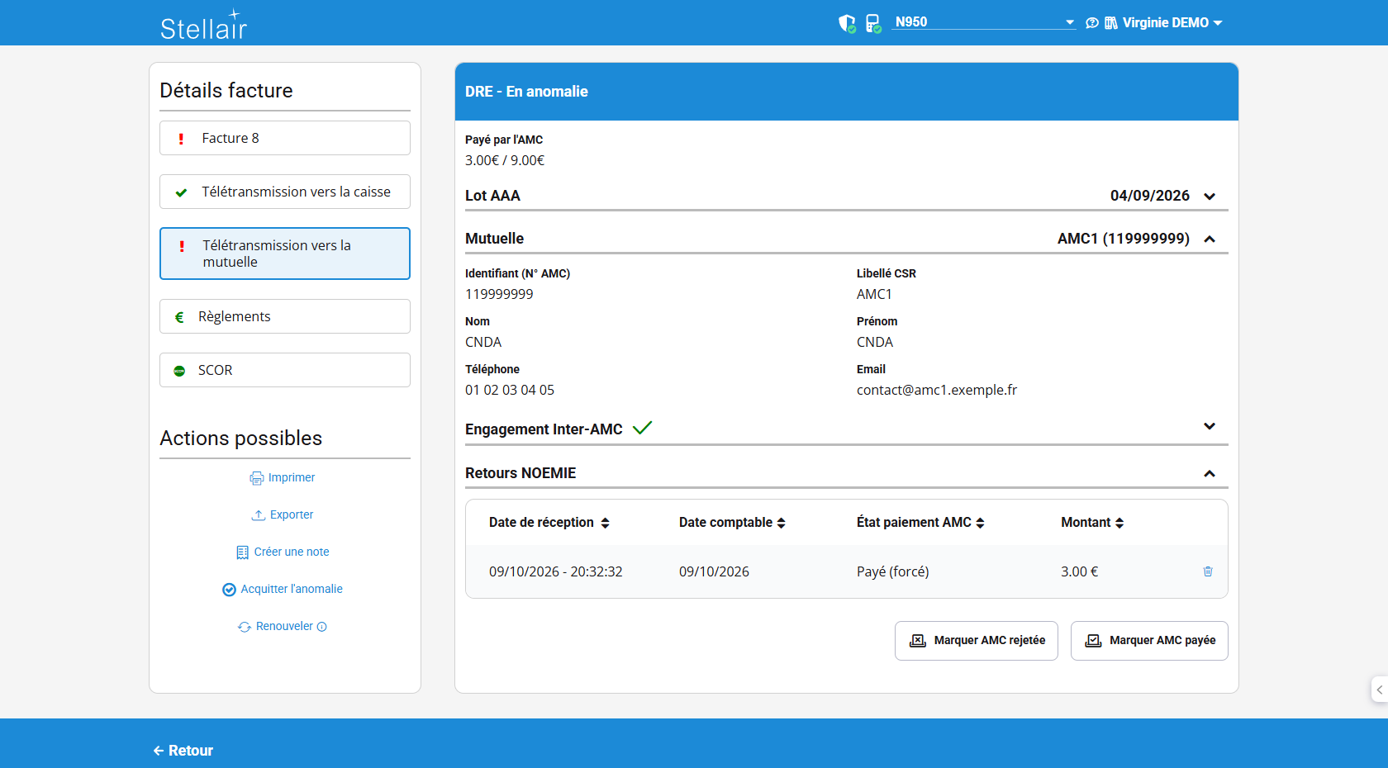Click the phone number 01 02 03 04 05

510,390
